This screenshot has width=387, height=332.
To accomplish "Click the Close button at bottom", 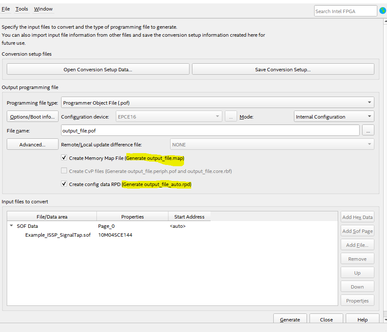I will 326,319.
